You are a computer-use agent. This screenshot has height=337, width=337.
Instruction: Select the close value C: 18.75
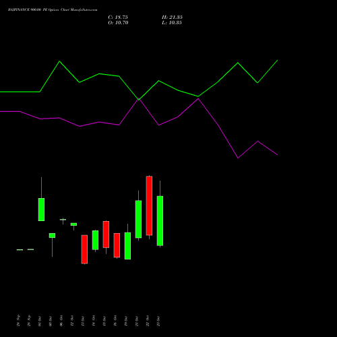[x=118, y=18]
